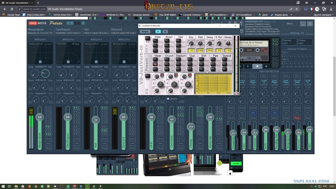This screenshot has width=336, height=189.
Task: Click Up Mix TV mode on Hi-Fi bus
Action: (264, 82)
